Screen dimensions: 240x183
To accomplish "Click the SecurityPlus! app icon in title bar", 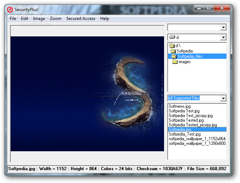I will (10, 10).
